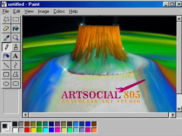Click the vertical scrollbar thumb
Viewport: 182px width, 136px height.
[179, 58]
